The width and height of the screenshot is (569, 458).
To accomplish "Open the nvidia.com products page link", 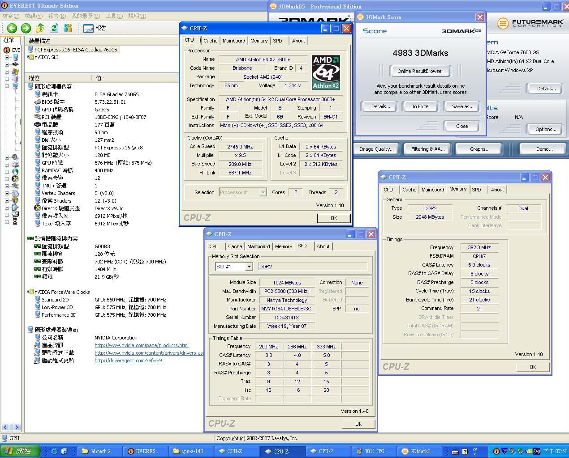I will tap(142, 345).
